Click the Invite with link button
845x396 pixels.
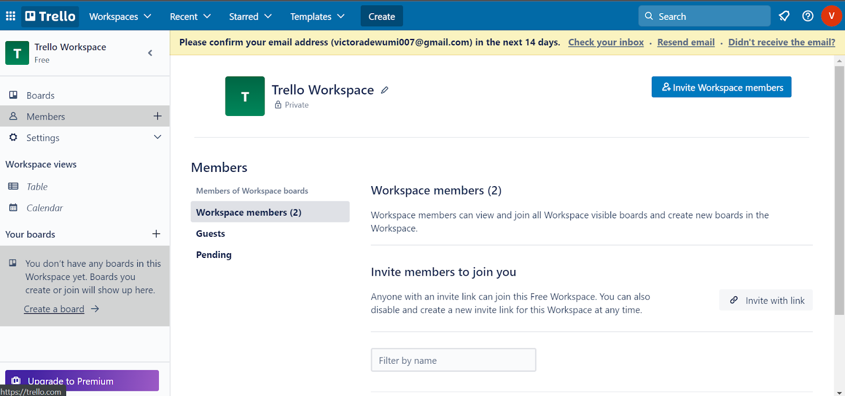[766, 300]
